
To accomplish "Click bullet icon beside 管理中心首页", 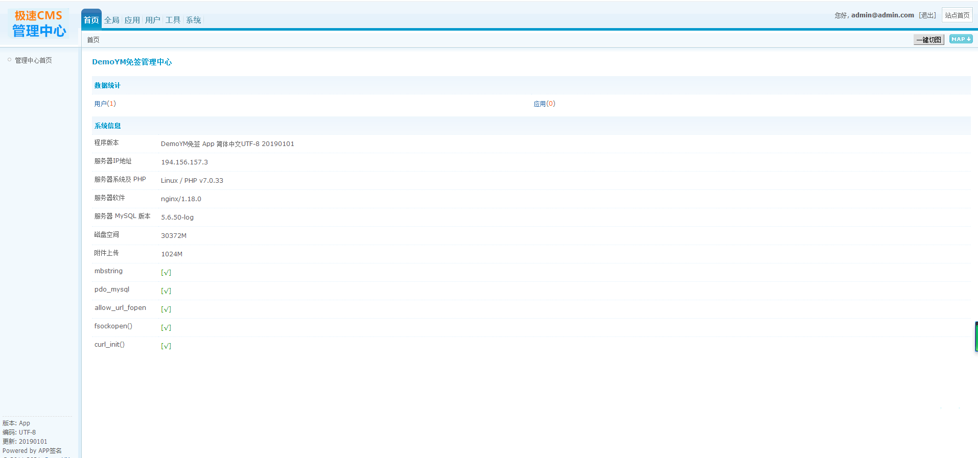I will (9, 60).
